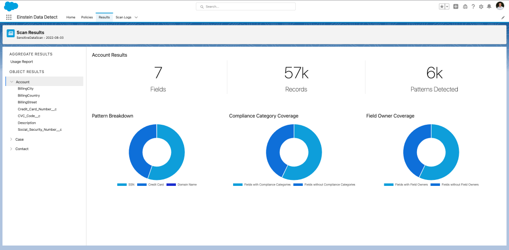Select the BillingCity field
This screenshot has width=509, height=250.
(26, 88)
